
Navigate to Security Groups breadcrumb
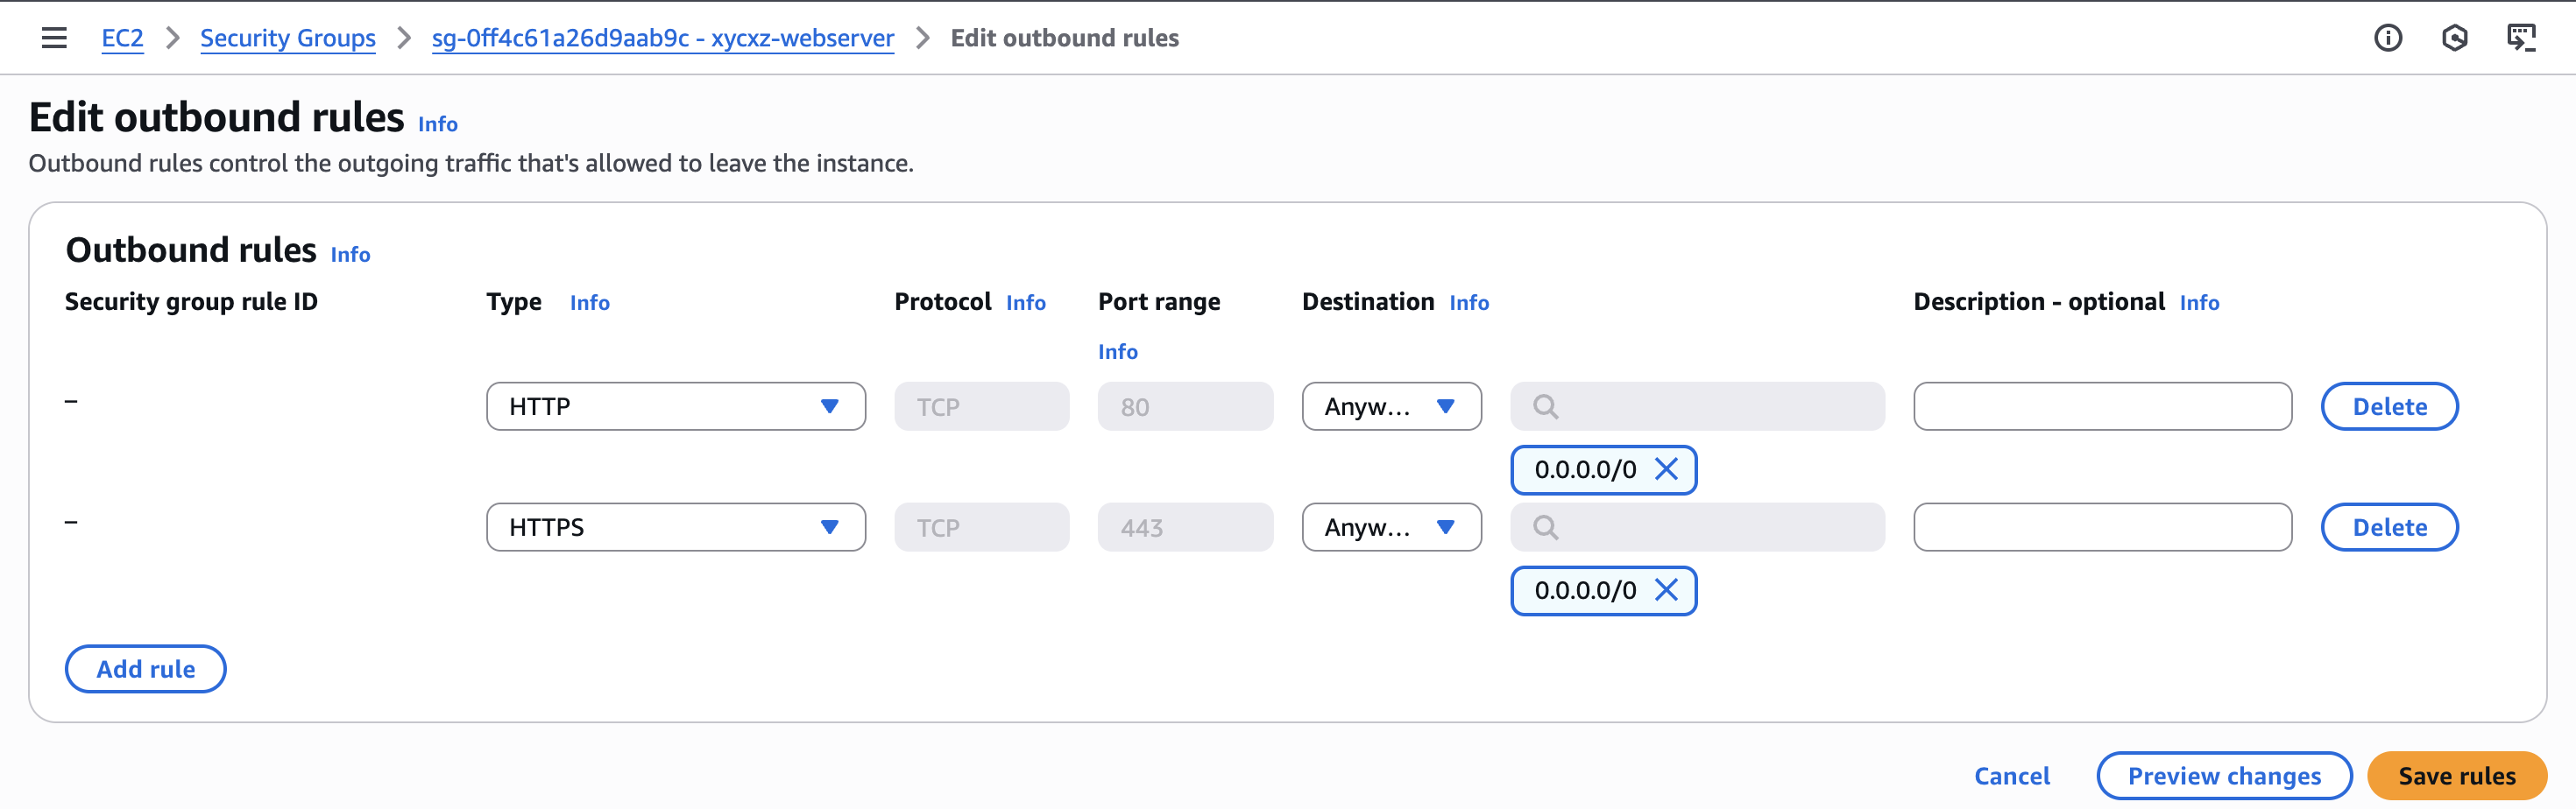coord(288,38)
